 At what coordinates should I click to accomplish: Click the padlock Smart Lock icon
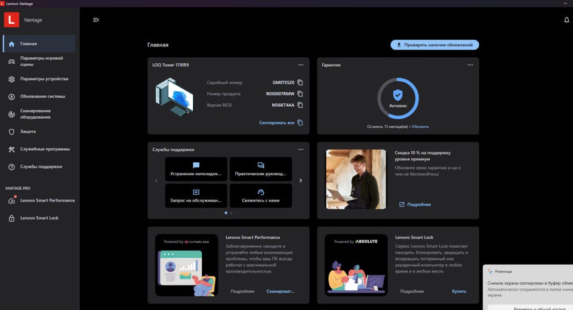coord(12,218)
